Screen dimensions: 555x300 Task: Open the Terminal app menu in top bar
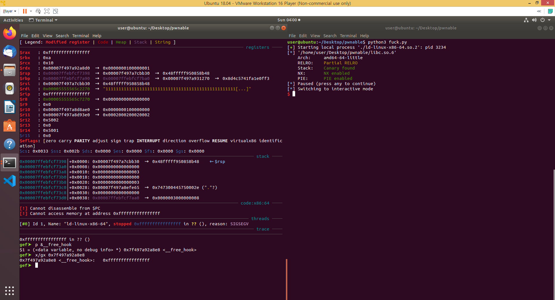click(43, 20)
